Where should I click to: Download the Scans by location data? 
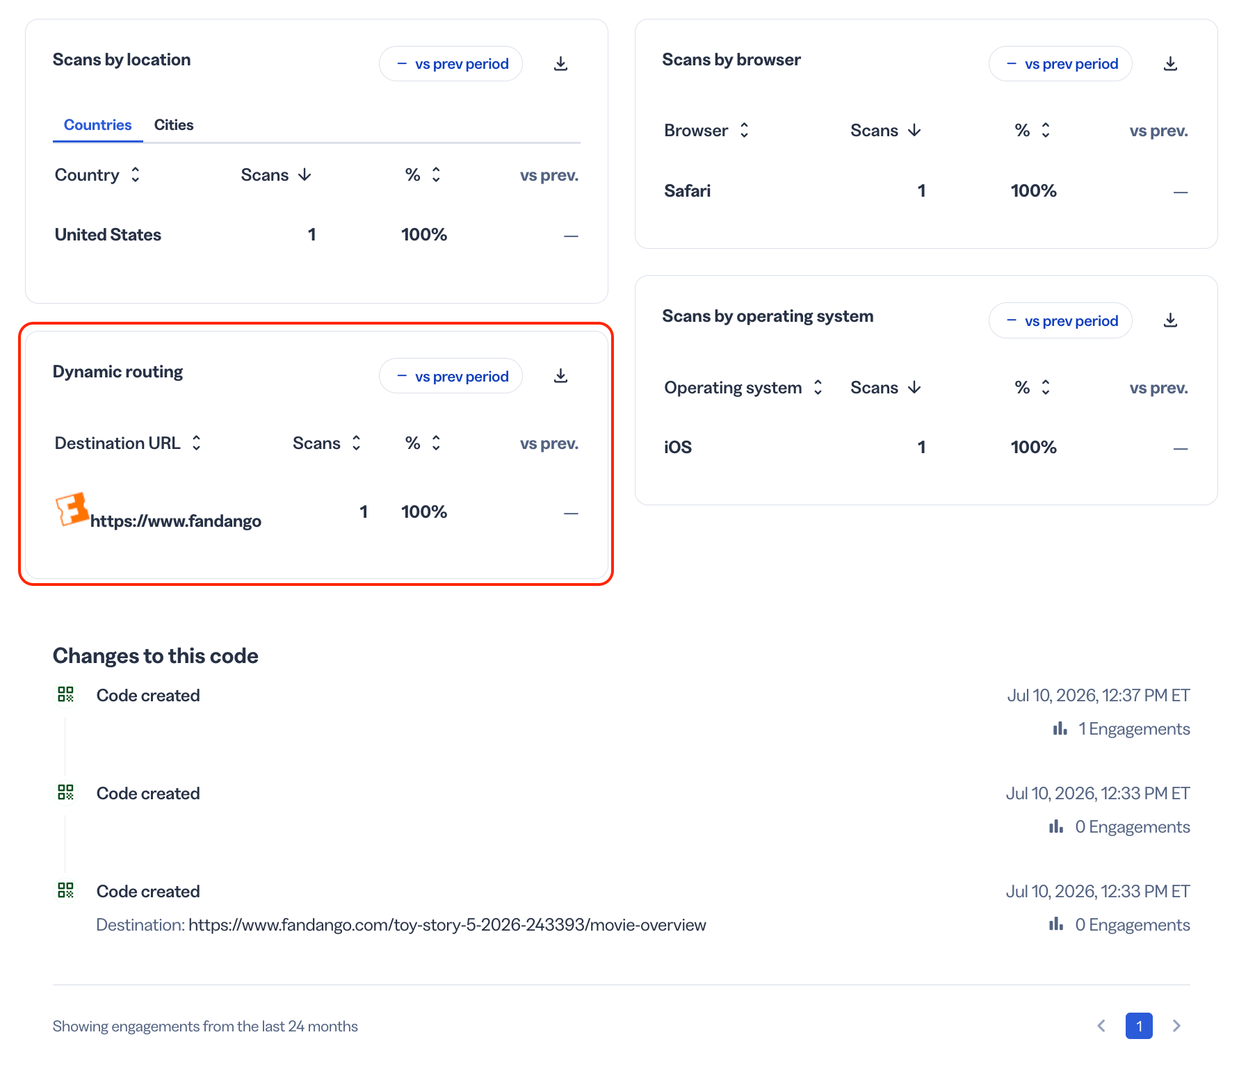pyautogui.click(x=560, y=64)
